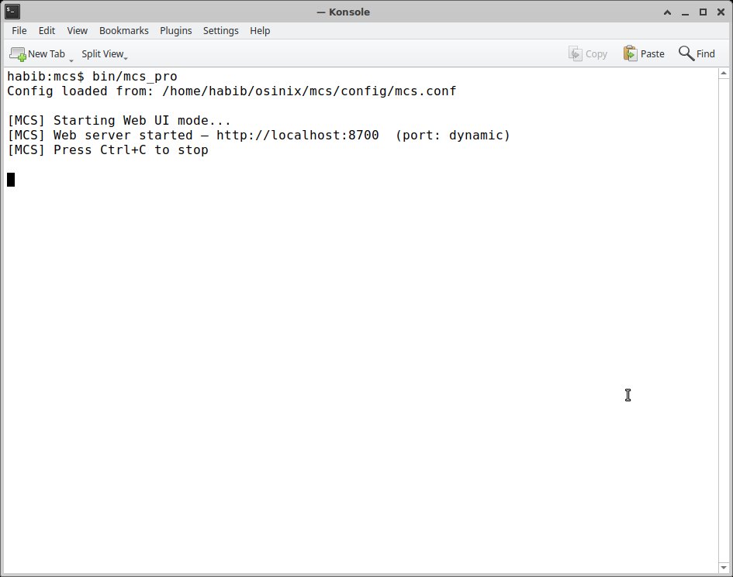
Task: Open the File menu
Action: pos(19,31)
